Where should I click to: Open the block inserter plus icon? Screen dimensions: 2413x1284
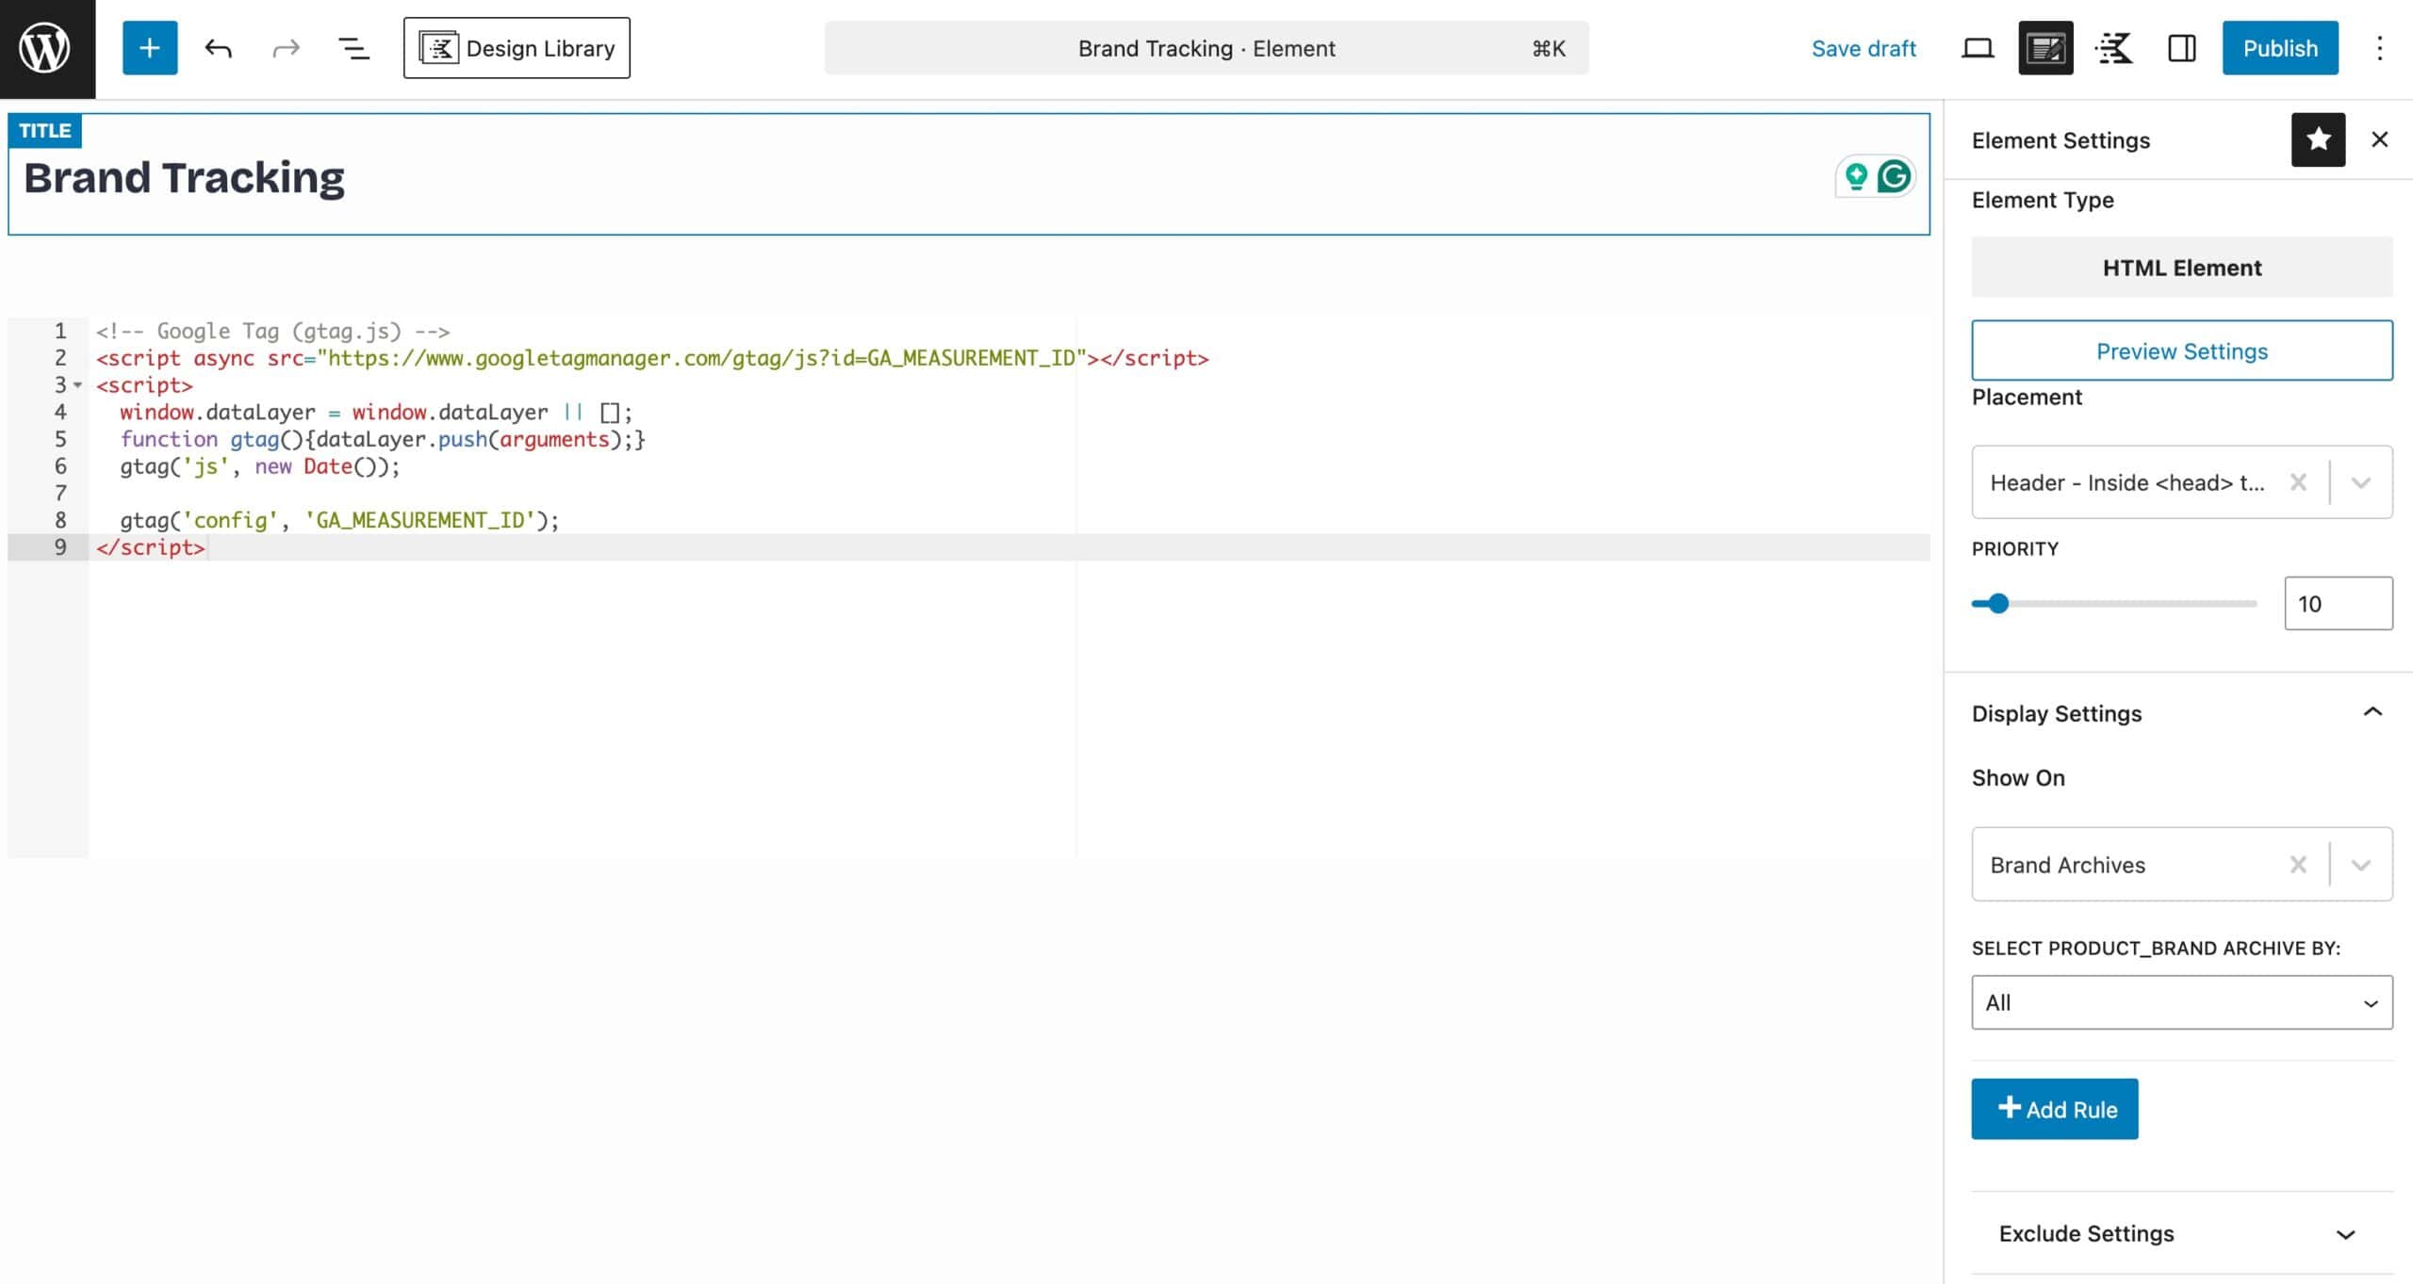[148, 47]
